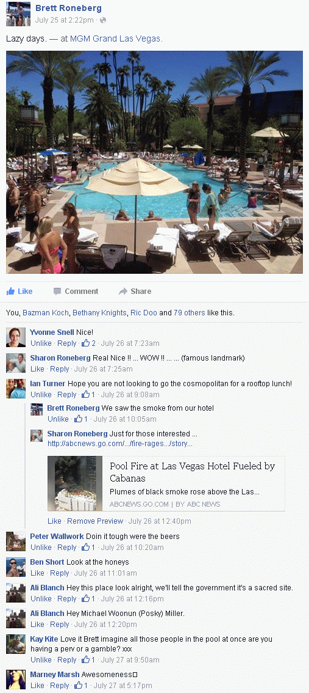
Task: Click the Share arrow icon
Action: click(123, 291)
